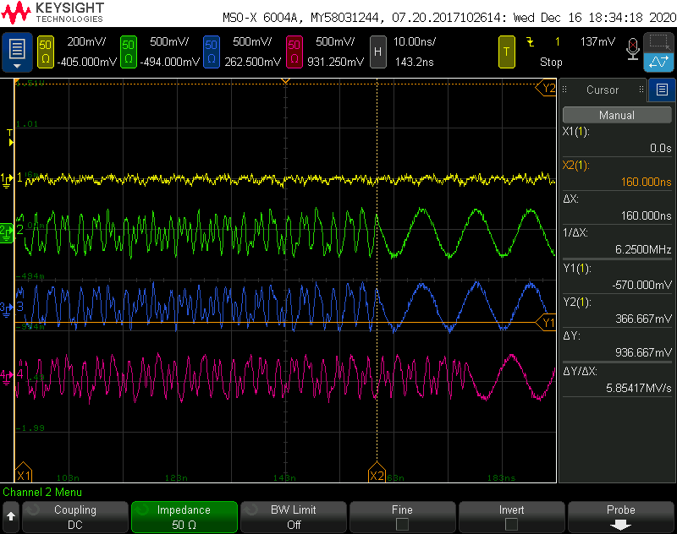Select the yellow channel 1 indicator
Image resolution: width=677 pixels, height=534 pixels.
coord(46,52)
